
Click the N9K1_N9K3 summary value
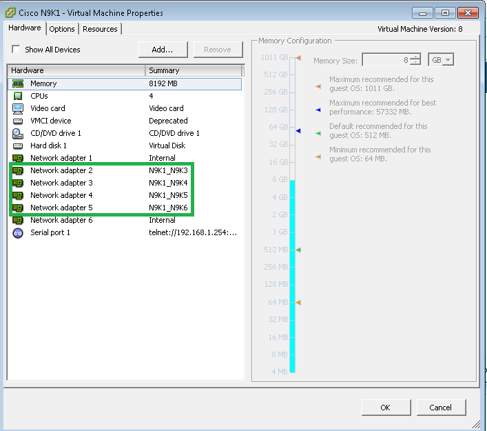pyautogui.click(x=168, y=171)
